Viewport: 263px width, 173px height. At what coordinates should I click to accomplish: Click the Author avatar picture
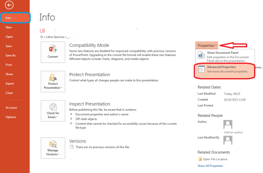[228, 125]
